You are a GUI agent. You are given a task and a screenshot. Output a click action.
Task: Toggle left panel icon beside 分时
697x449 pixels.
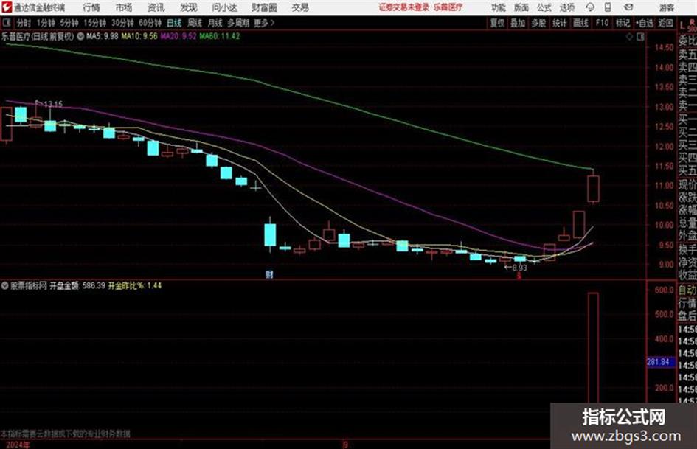click(7, 23)
